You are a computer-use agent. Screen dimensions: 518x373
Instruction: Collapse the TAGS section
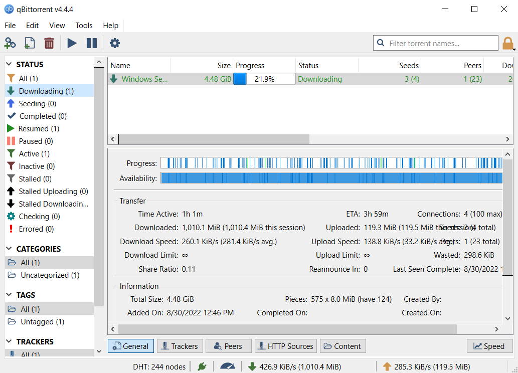tap(9, 295)
